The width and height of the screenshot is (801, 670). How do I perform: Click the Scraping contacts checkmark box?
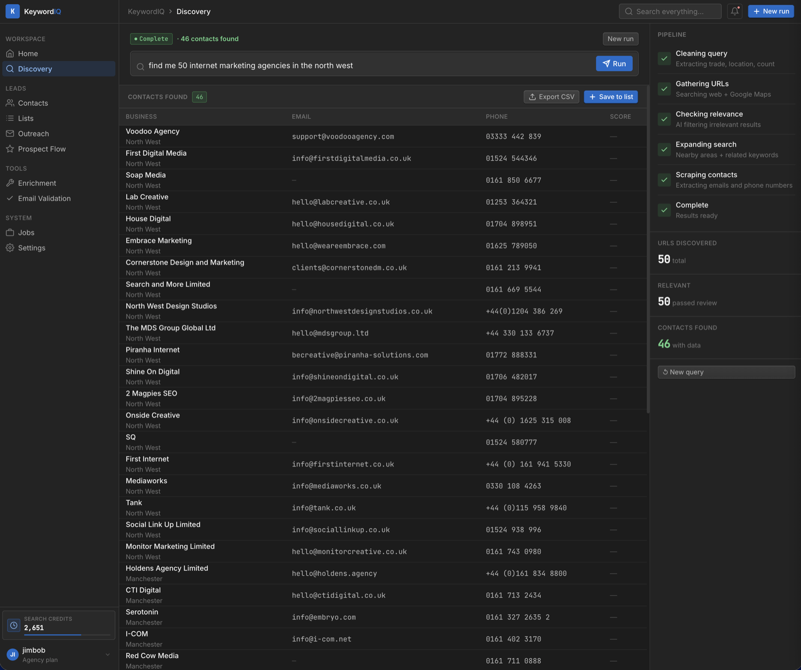[664, 180]
